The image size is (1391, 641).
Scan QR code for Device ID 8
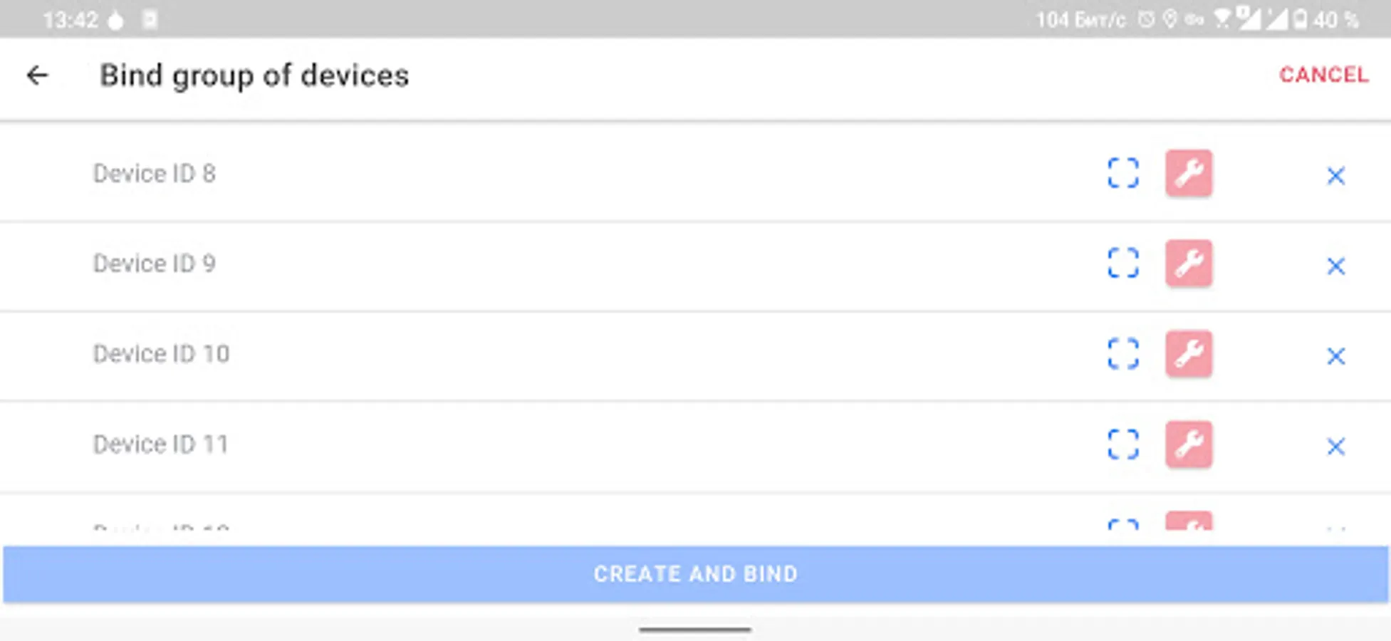pyautogui.click(x=1123, y=173)
